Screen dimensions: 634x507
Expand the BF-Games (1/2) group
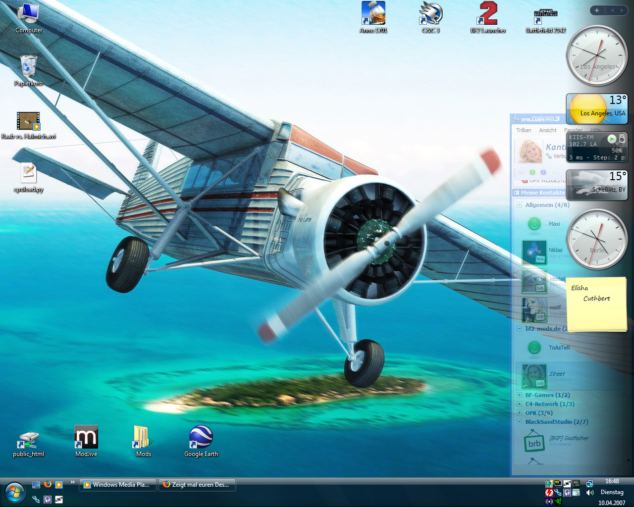(x=519, y=395)
